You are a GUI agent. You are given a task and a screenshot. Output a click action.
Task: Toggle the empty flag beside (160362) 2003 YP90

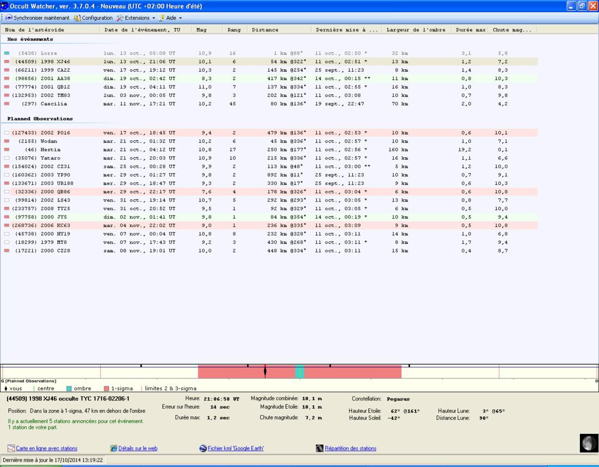(7, 175)
